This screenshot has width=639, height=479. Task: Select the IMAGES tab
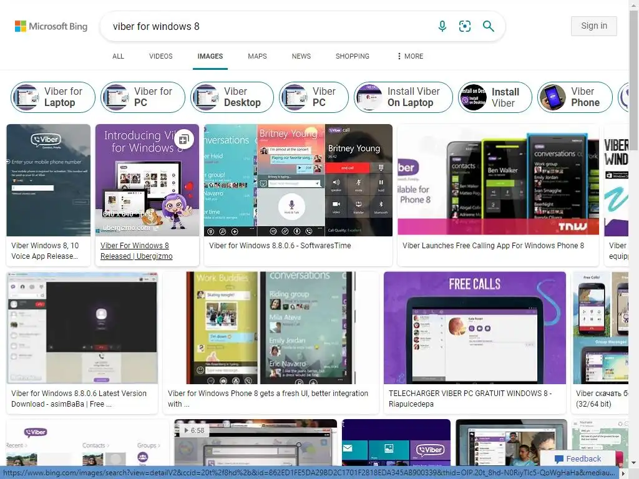point(210,56)
